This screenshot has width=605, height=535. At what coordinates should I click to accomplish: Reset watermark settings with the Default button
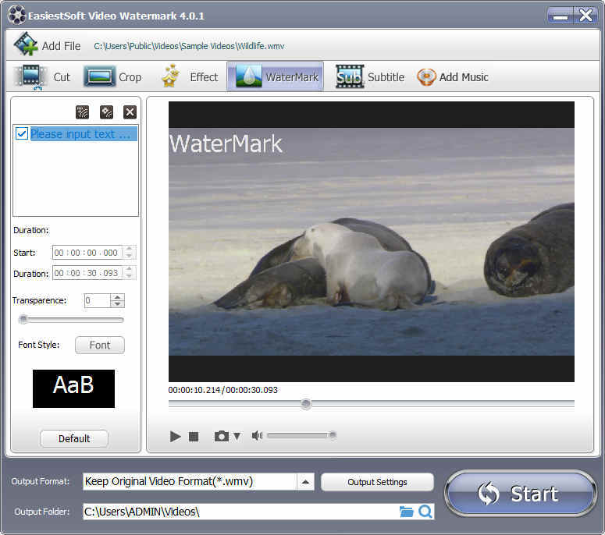pos(74,438)
